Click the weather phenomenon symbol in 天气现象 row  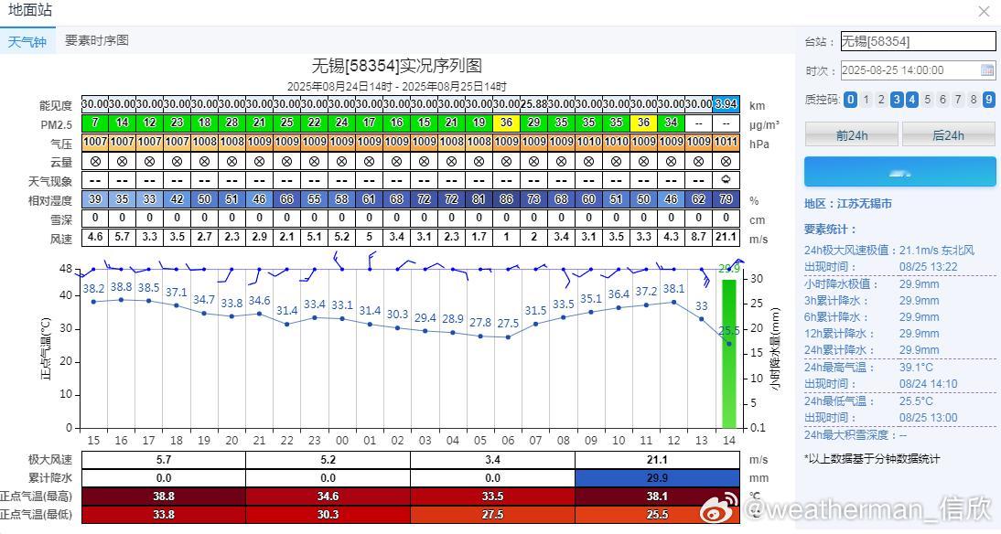pyautogui.click(x=726, y=180)
